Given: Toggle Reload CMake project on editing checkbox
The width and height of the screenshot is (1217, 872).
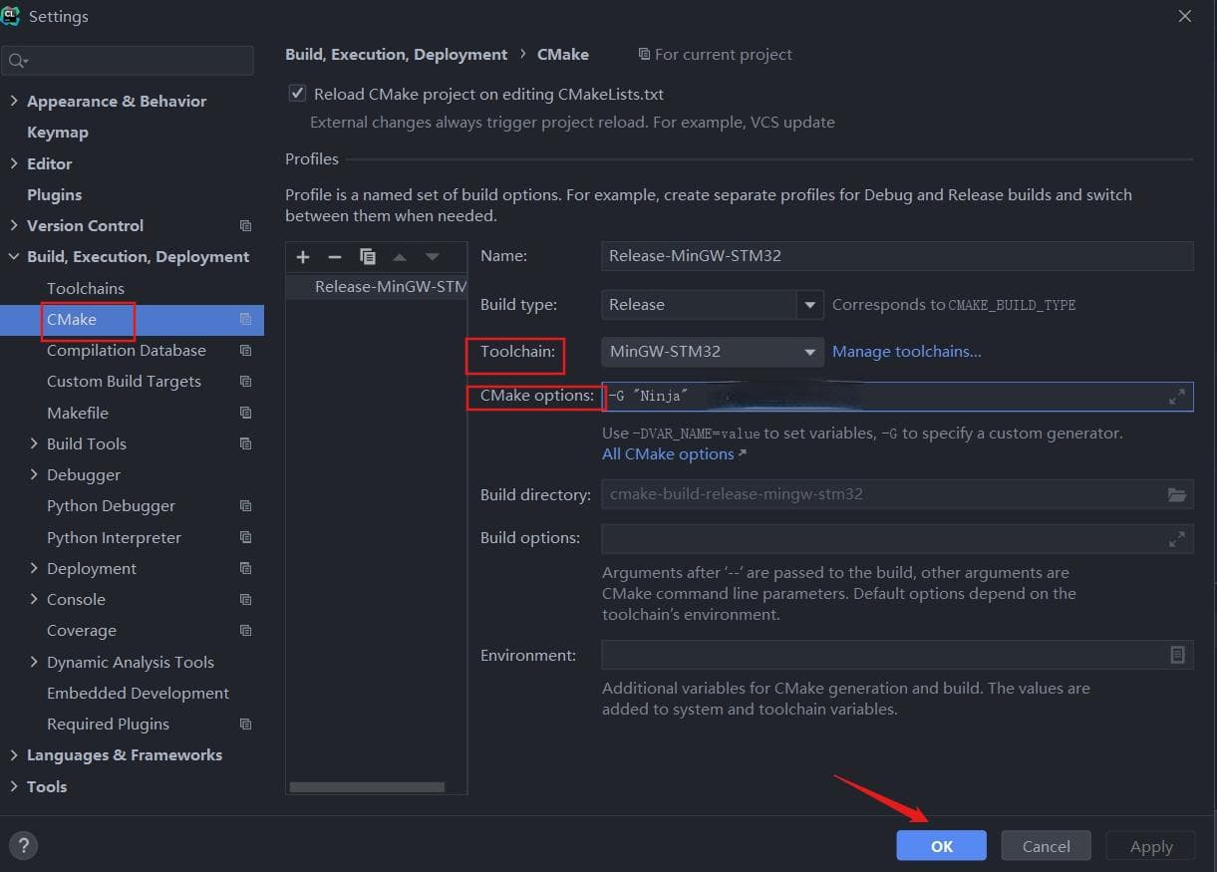Looking at the screenshot, I should pos(297,94).
